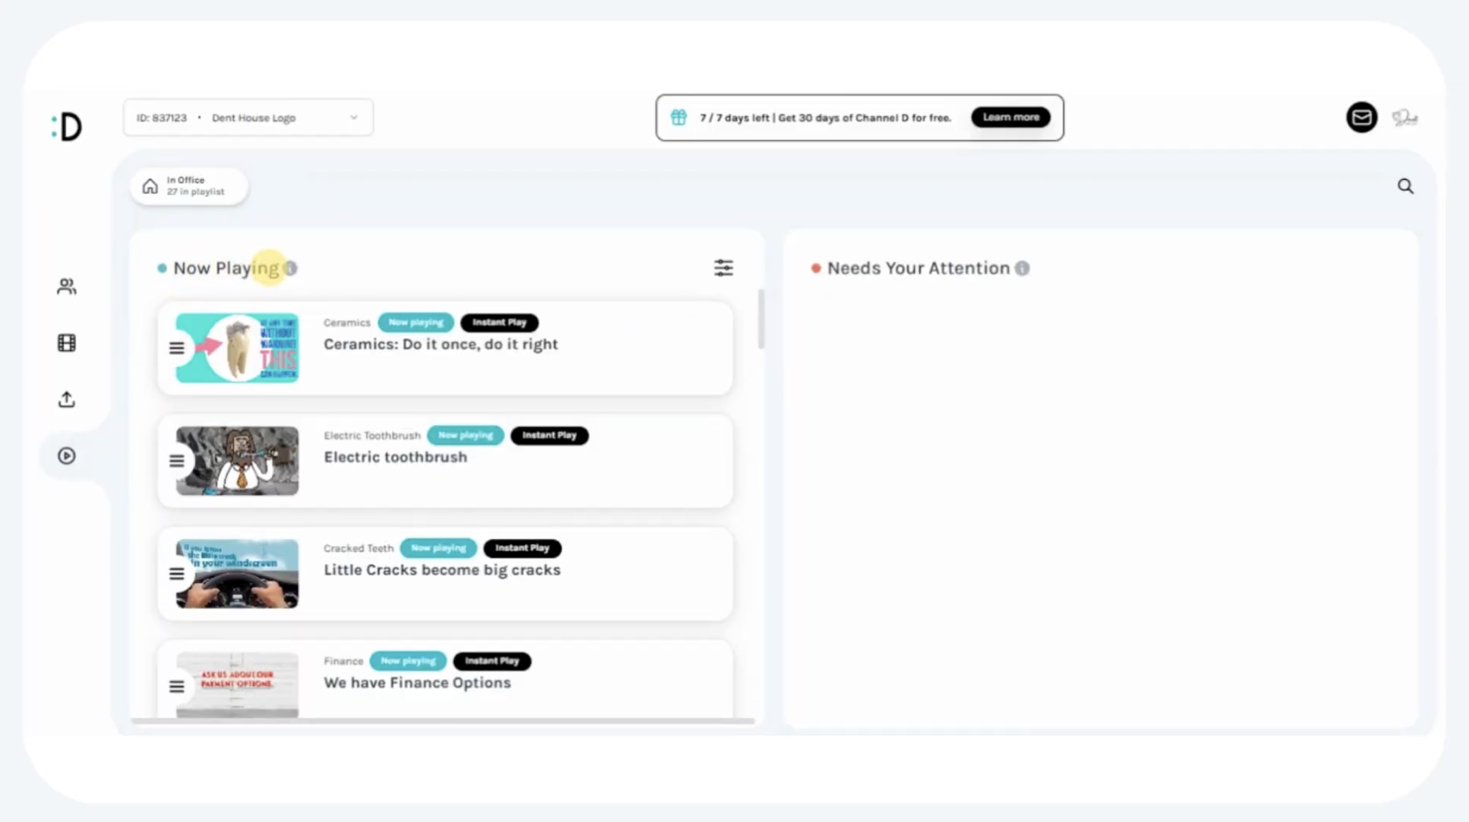Open Now Playing filter settings icon
The width and height of the screenshot is (1469, 822).
pyautogui.click(x=723, y=268)
